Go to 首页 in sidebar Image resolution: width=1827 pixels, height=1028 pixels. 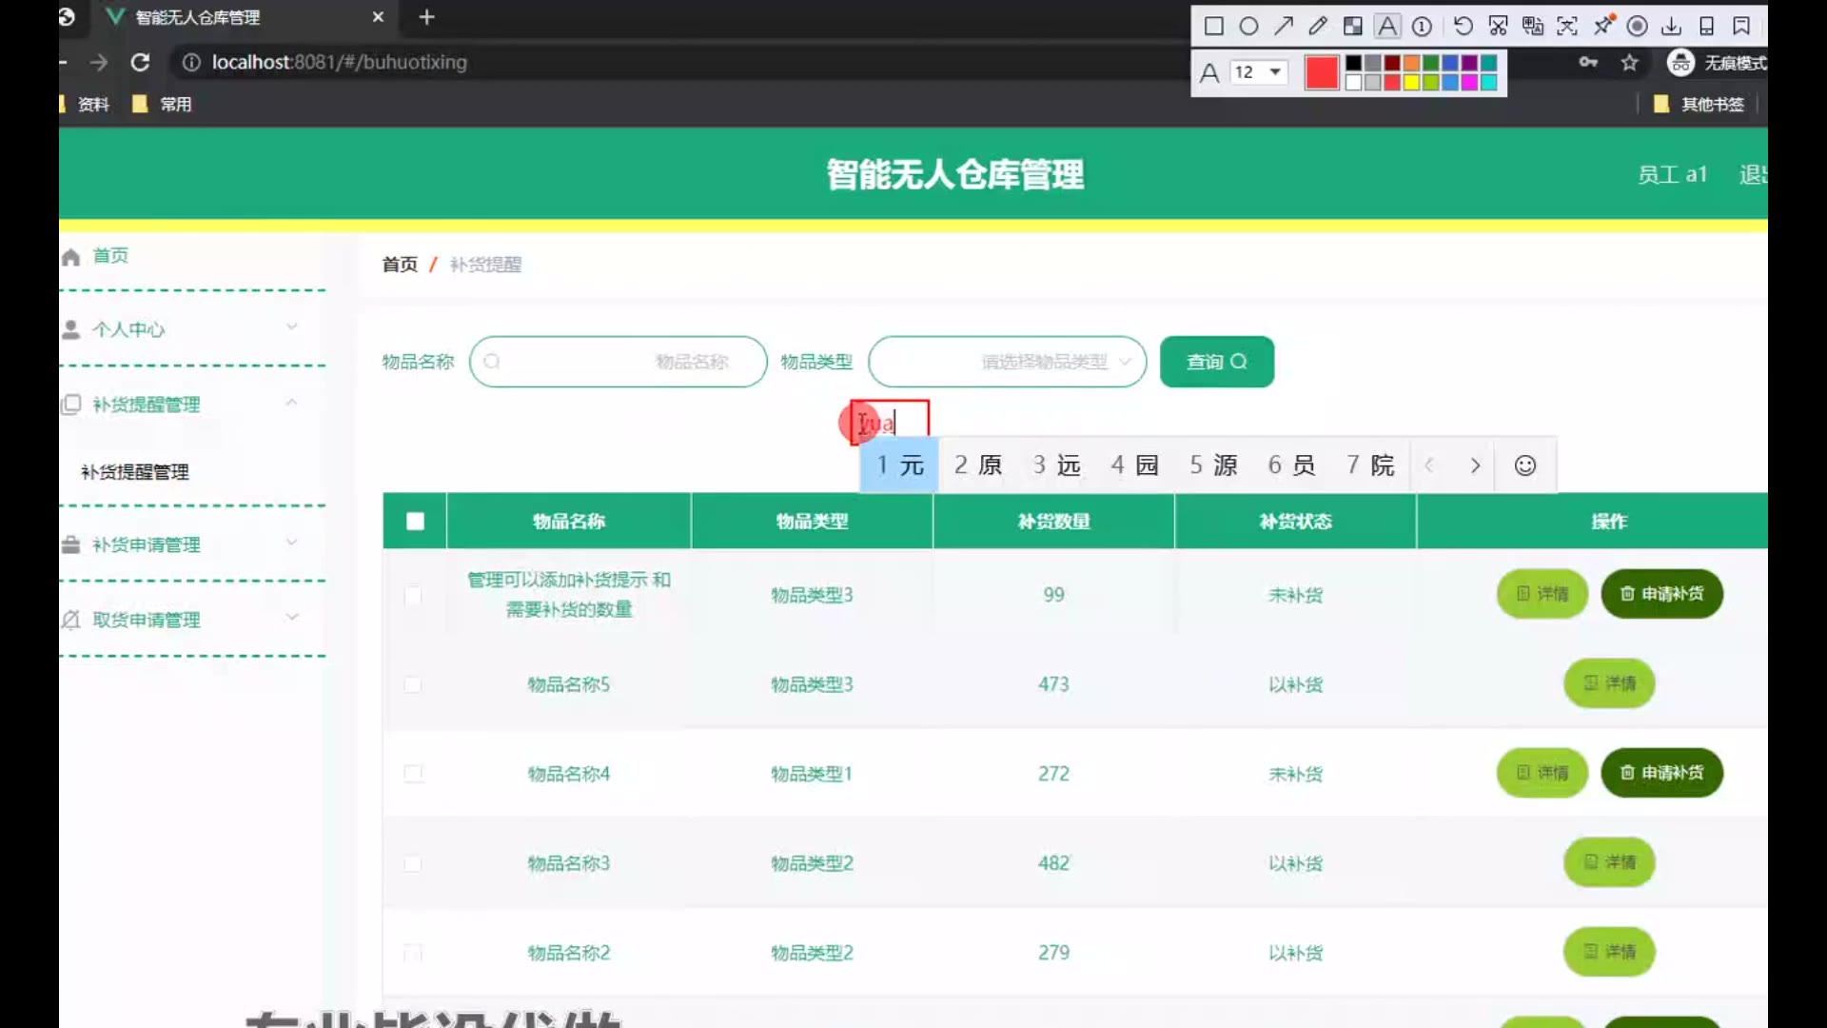pyautogui.click(x=109, y=256)
